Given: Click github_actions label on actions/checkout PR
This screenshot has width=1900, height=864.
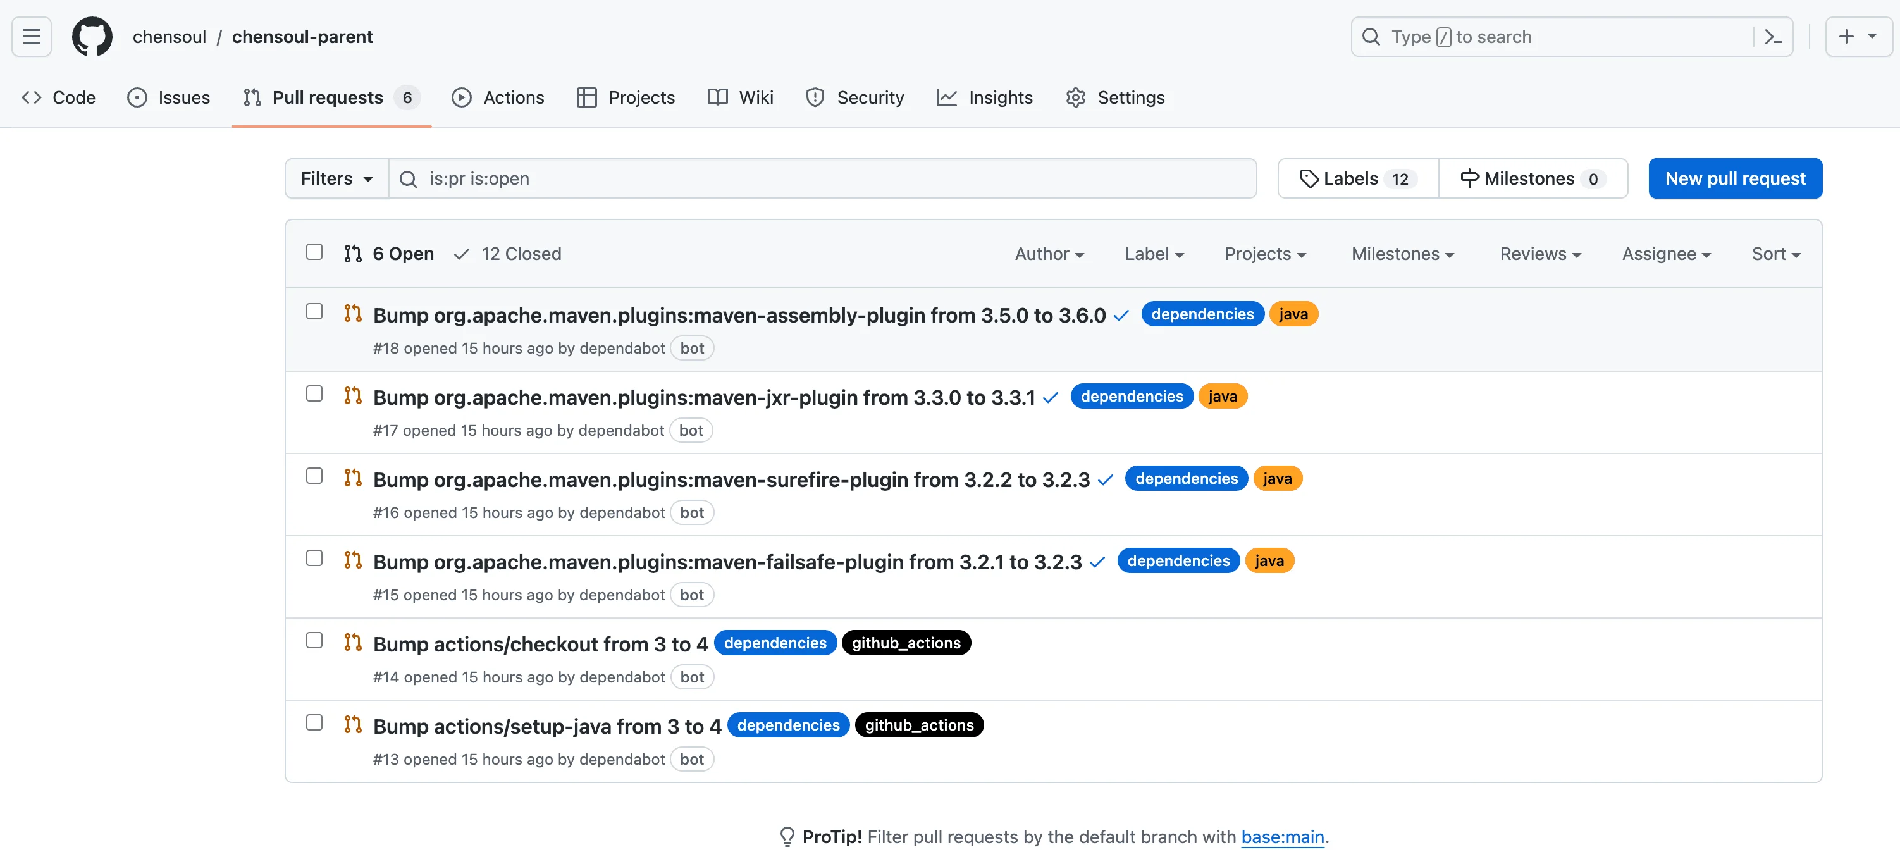Looking at the screenshot, I should [906, 643].
